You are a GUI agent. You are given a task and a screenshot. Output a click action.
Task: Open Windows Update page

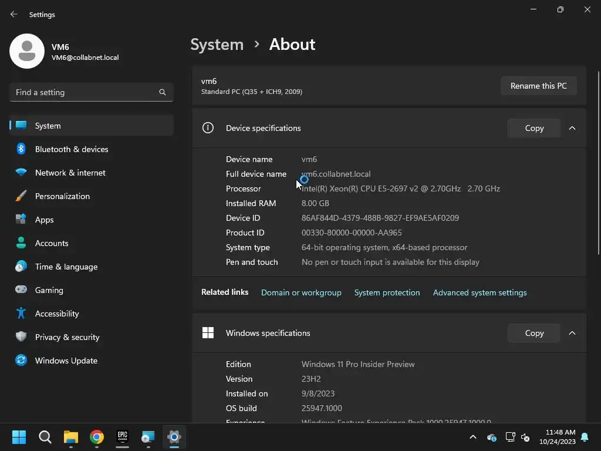(x=91, y=361)
